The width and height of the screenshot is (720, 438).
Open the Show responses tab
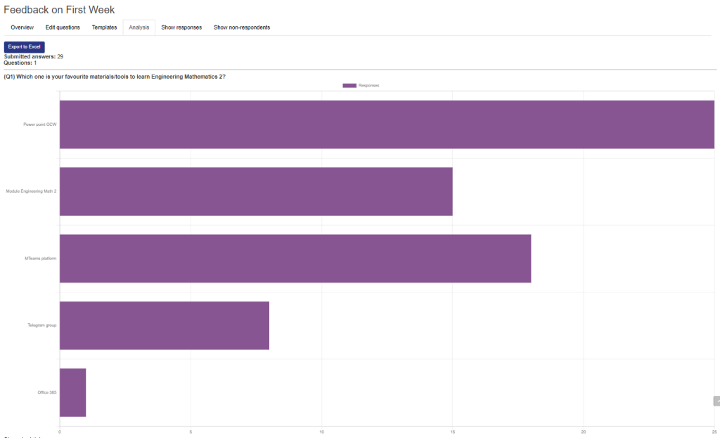point(181,27)
